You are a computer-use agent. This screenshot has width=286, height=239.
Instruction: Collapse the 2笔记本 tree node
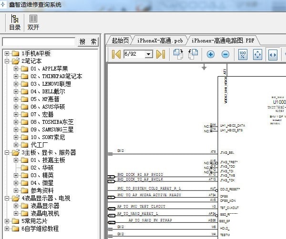point(7,61)
